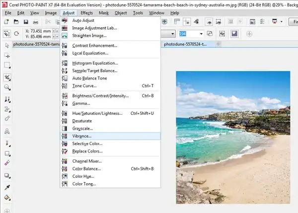Select the Pick arrow tool
This screenshot has height=213, width=298.
(x=7, y=45)
